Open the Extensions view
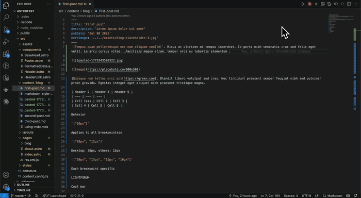 coord(6,54)
